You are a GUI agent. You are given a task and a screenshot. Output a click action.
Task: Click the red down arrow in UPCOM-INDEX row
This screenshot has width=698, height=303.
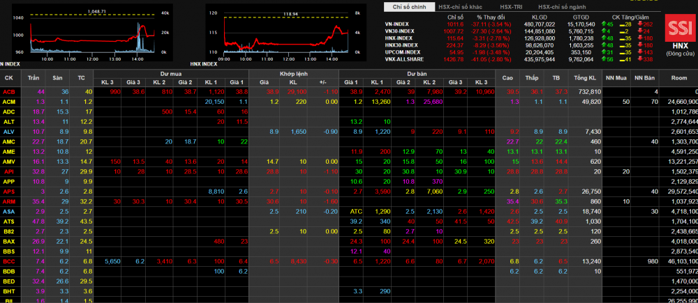641,52
